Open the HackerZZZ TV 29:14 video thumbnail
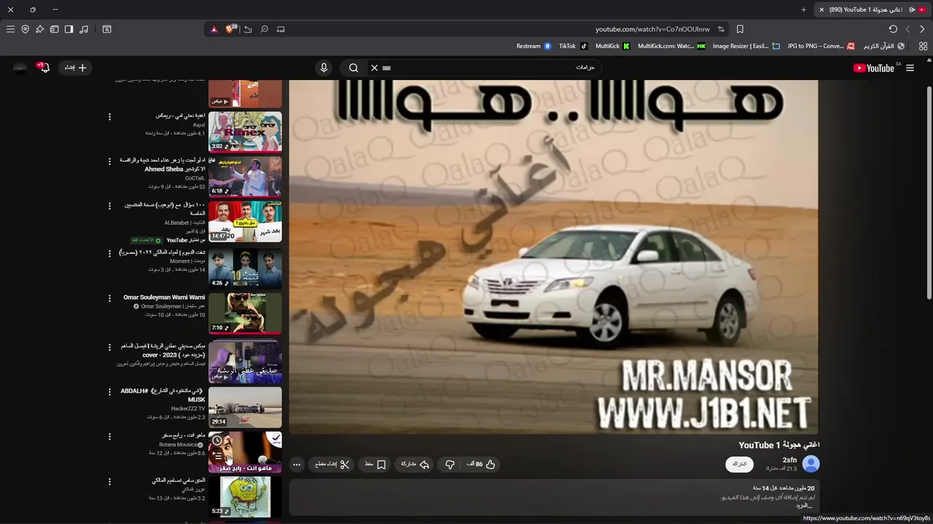 pos(245,407)
